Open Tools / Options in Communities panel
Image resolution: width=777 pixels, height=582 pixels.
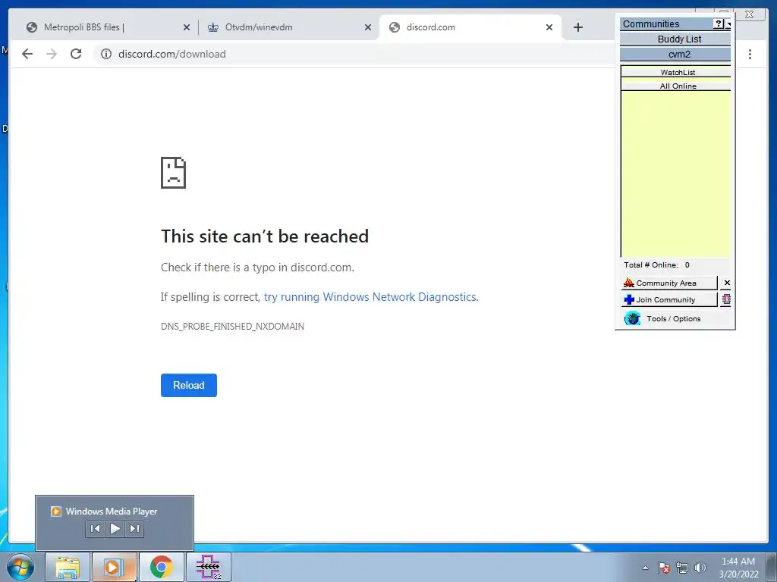[x=674, y=319]
